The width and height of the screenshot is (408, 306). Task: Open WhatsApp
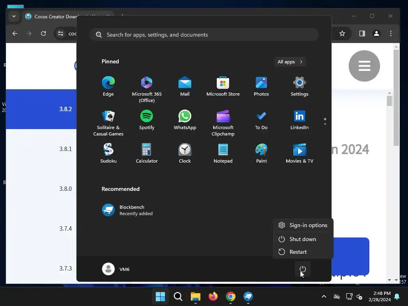(x=185, y=120)
